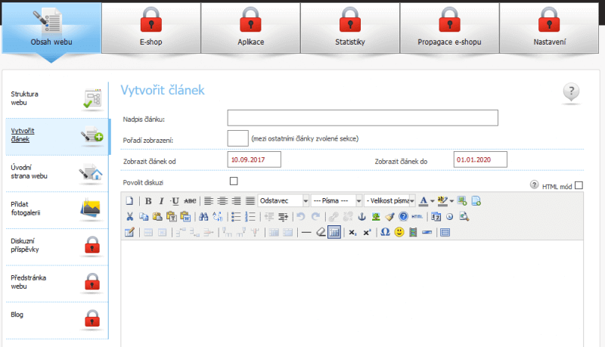Open the editor help question icon
The image size is (605, 347).
point(403,217)
